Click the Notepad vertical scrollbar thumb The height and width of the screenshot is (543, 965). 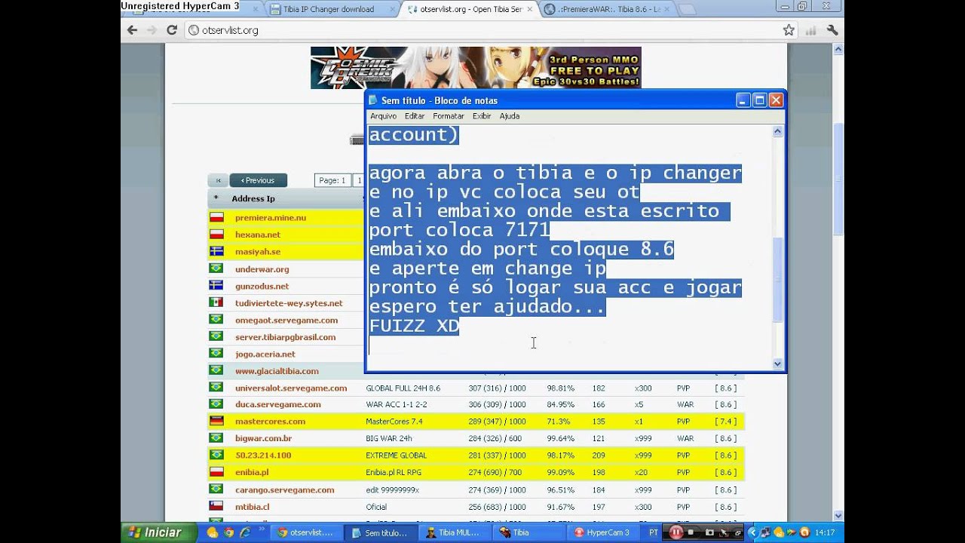pyautogui.click(x=778, y=281)
